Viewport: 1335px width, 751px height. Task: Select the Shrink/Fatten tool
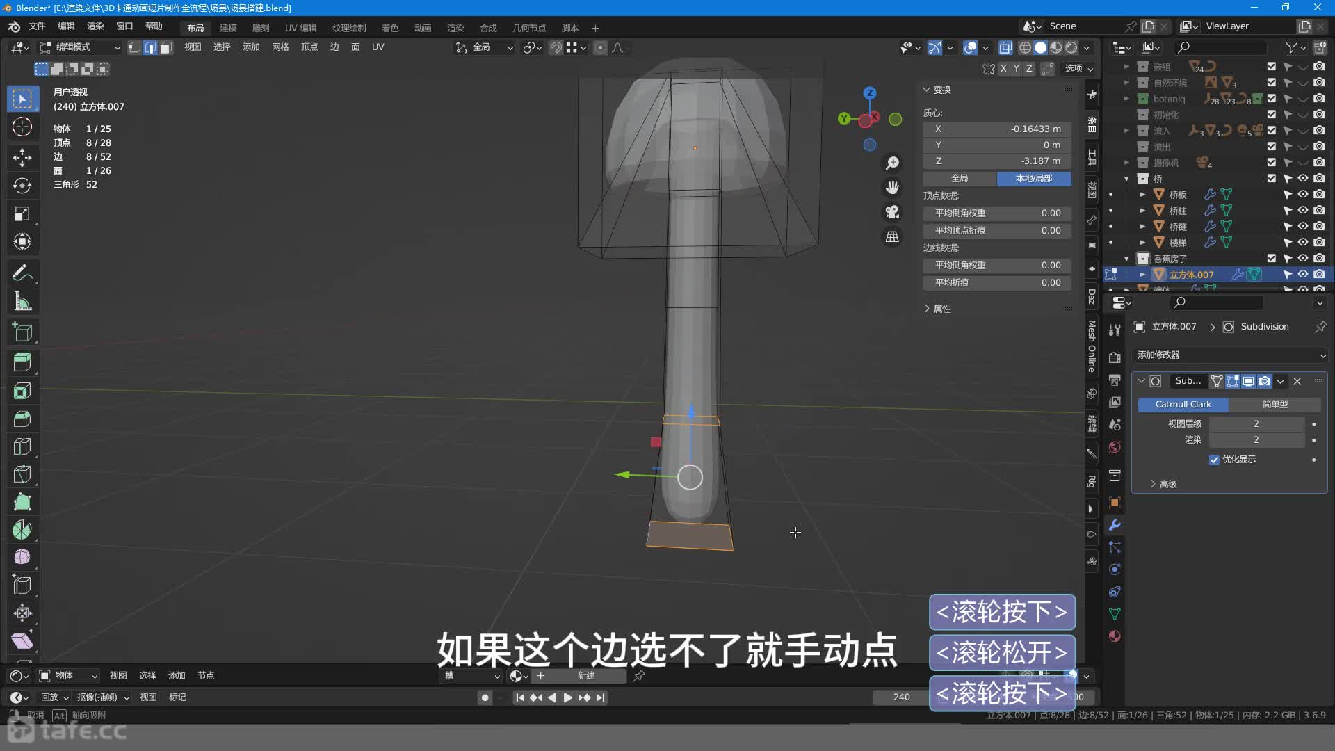click(22, 613)
